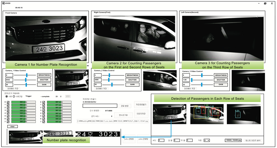Click the save path input field
277x148 pixels.
pyautogui.click(x=99, y=106)
